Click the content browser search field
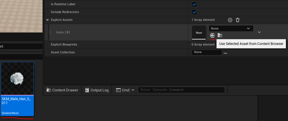This screenshot has height=121, width=288. coord(20,46)
